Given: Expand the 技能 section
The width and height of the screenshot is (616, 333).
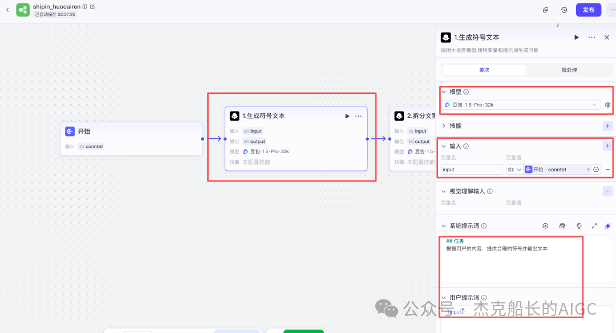Looking at the screenshot, I should point(444,126).
